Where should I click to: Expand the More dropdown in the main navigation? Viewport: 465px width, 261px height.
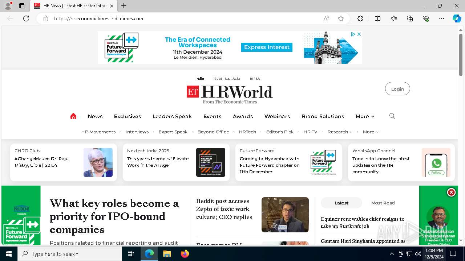click(x=365, y=116)
